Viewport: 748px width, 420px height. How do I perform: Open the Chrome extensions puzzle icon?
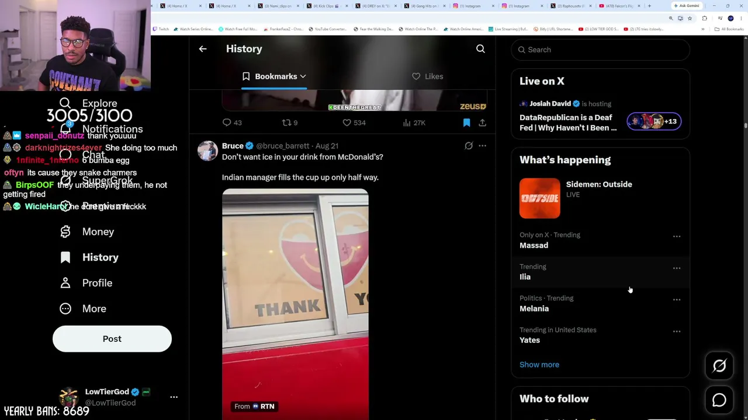pyautogui.click(x=704, y=18)
